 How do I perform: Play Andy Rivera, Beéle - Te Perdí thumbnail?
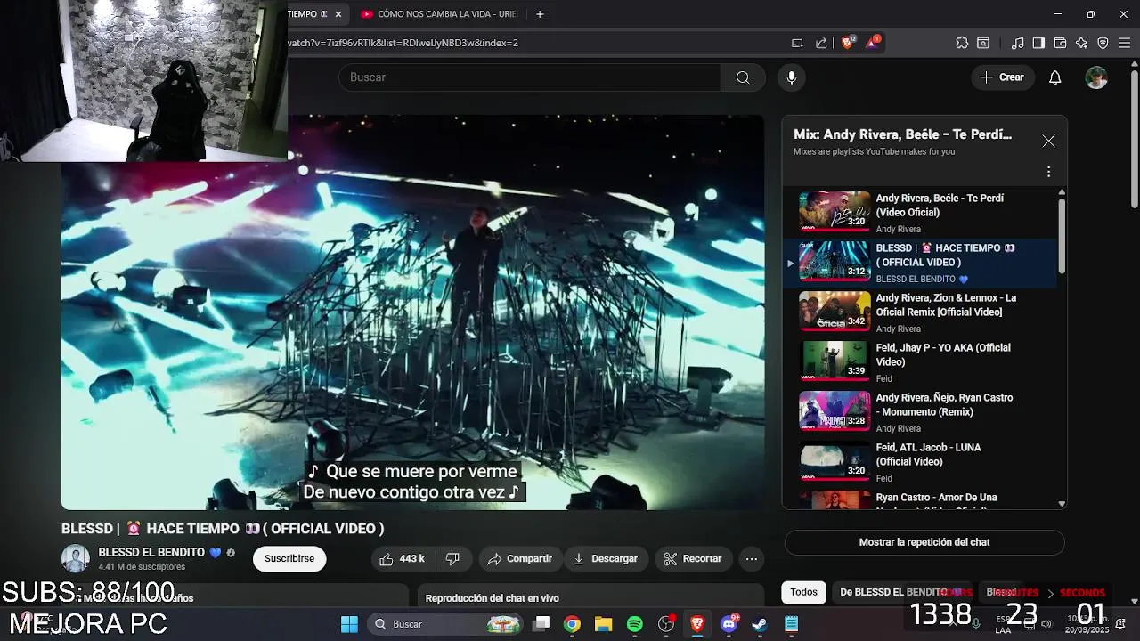click(835, 212)
